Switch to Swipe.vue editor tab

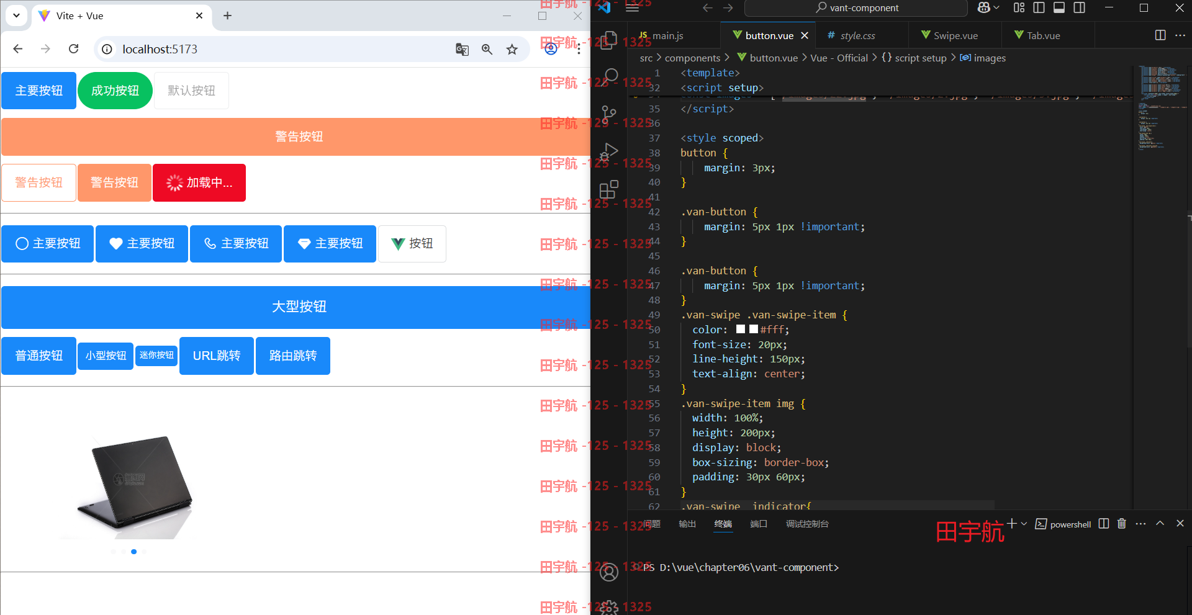tap(955, 35)
